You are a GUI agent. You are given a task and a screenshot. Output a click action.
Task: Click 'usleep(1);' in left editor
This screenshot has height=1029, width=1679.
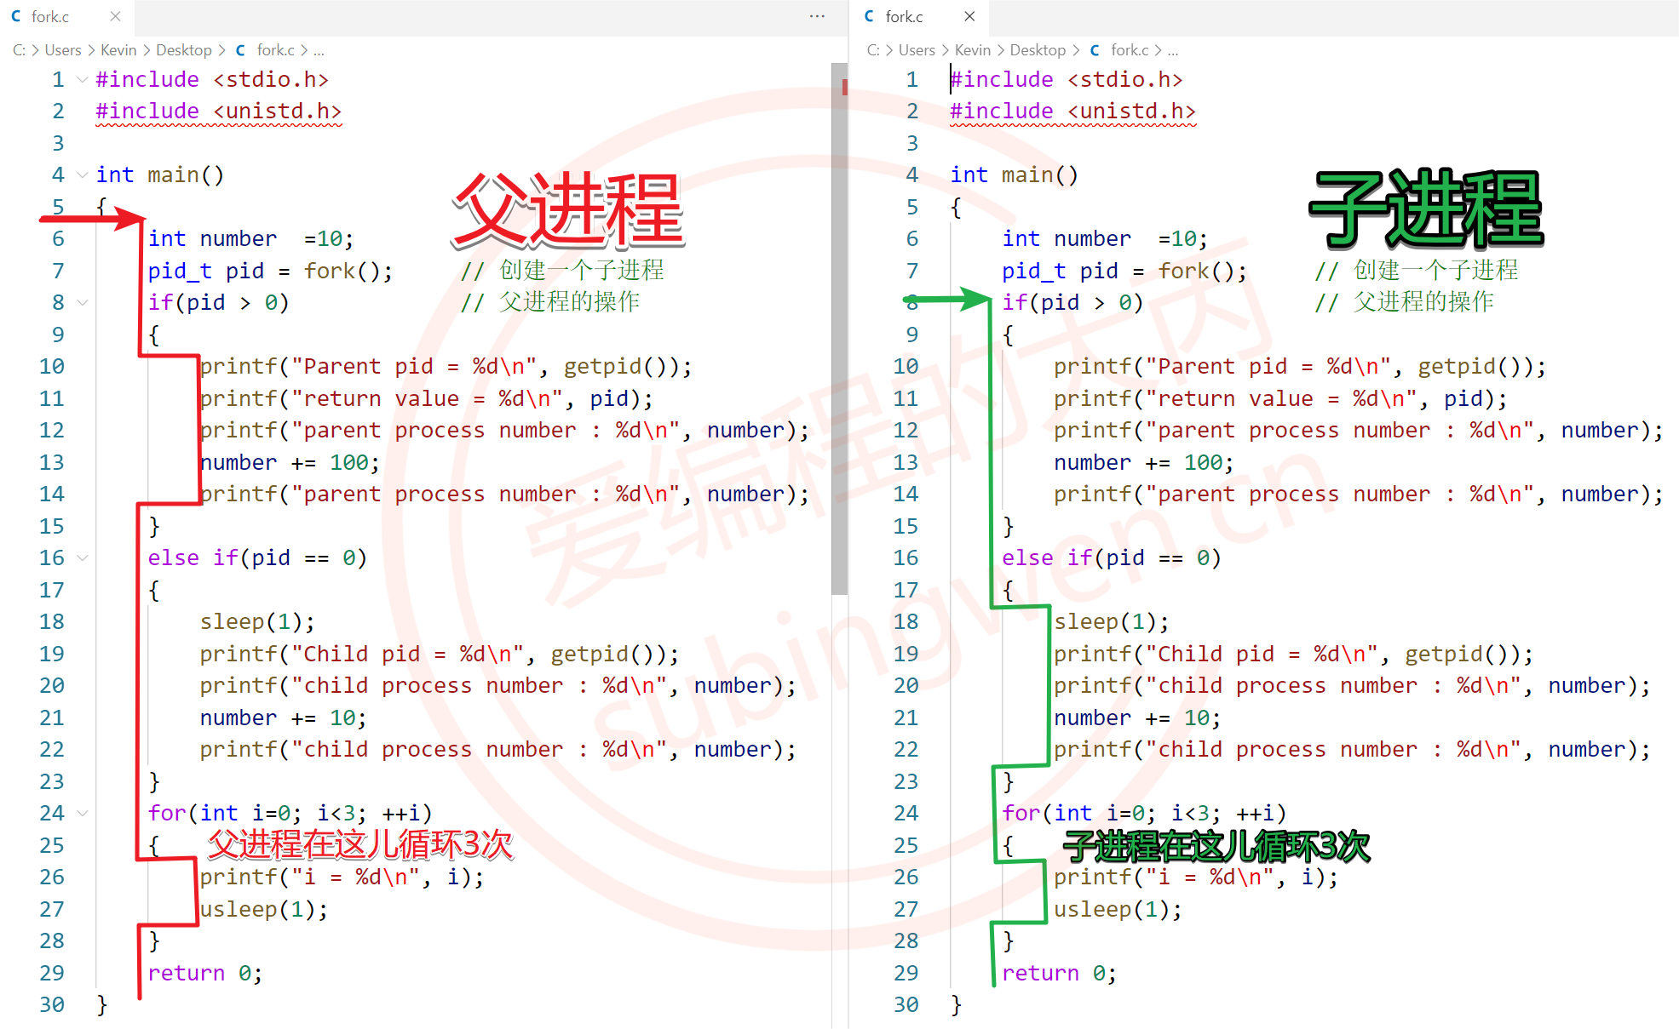click(x=264, y=909)
